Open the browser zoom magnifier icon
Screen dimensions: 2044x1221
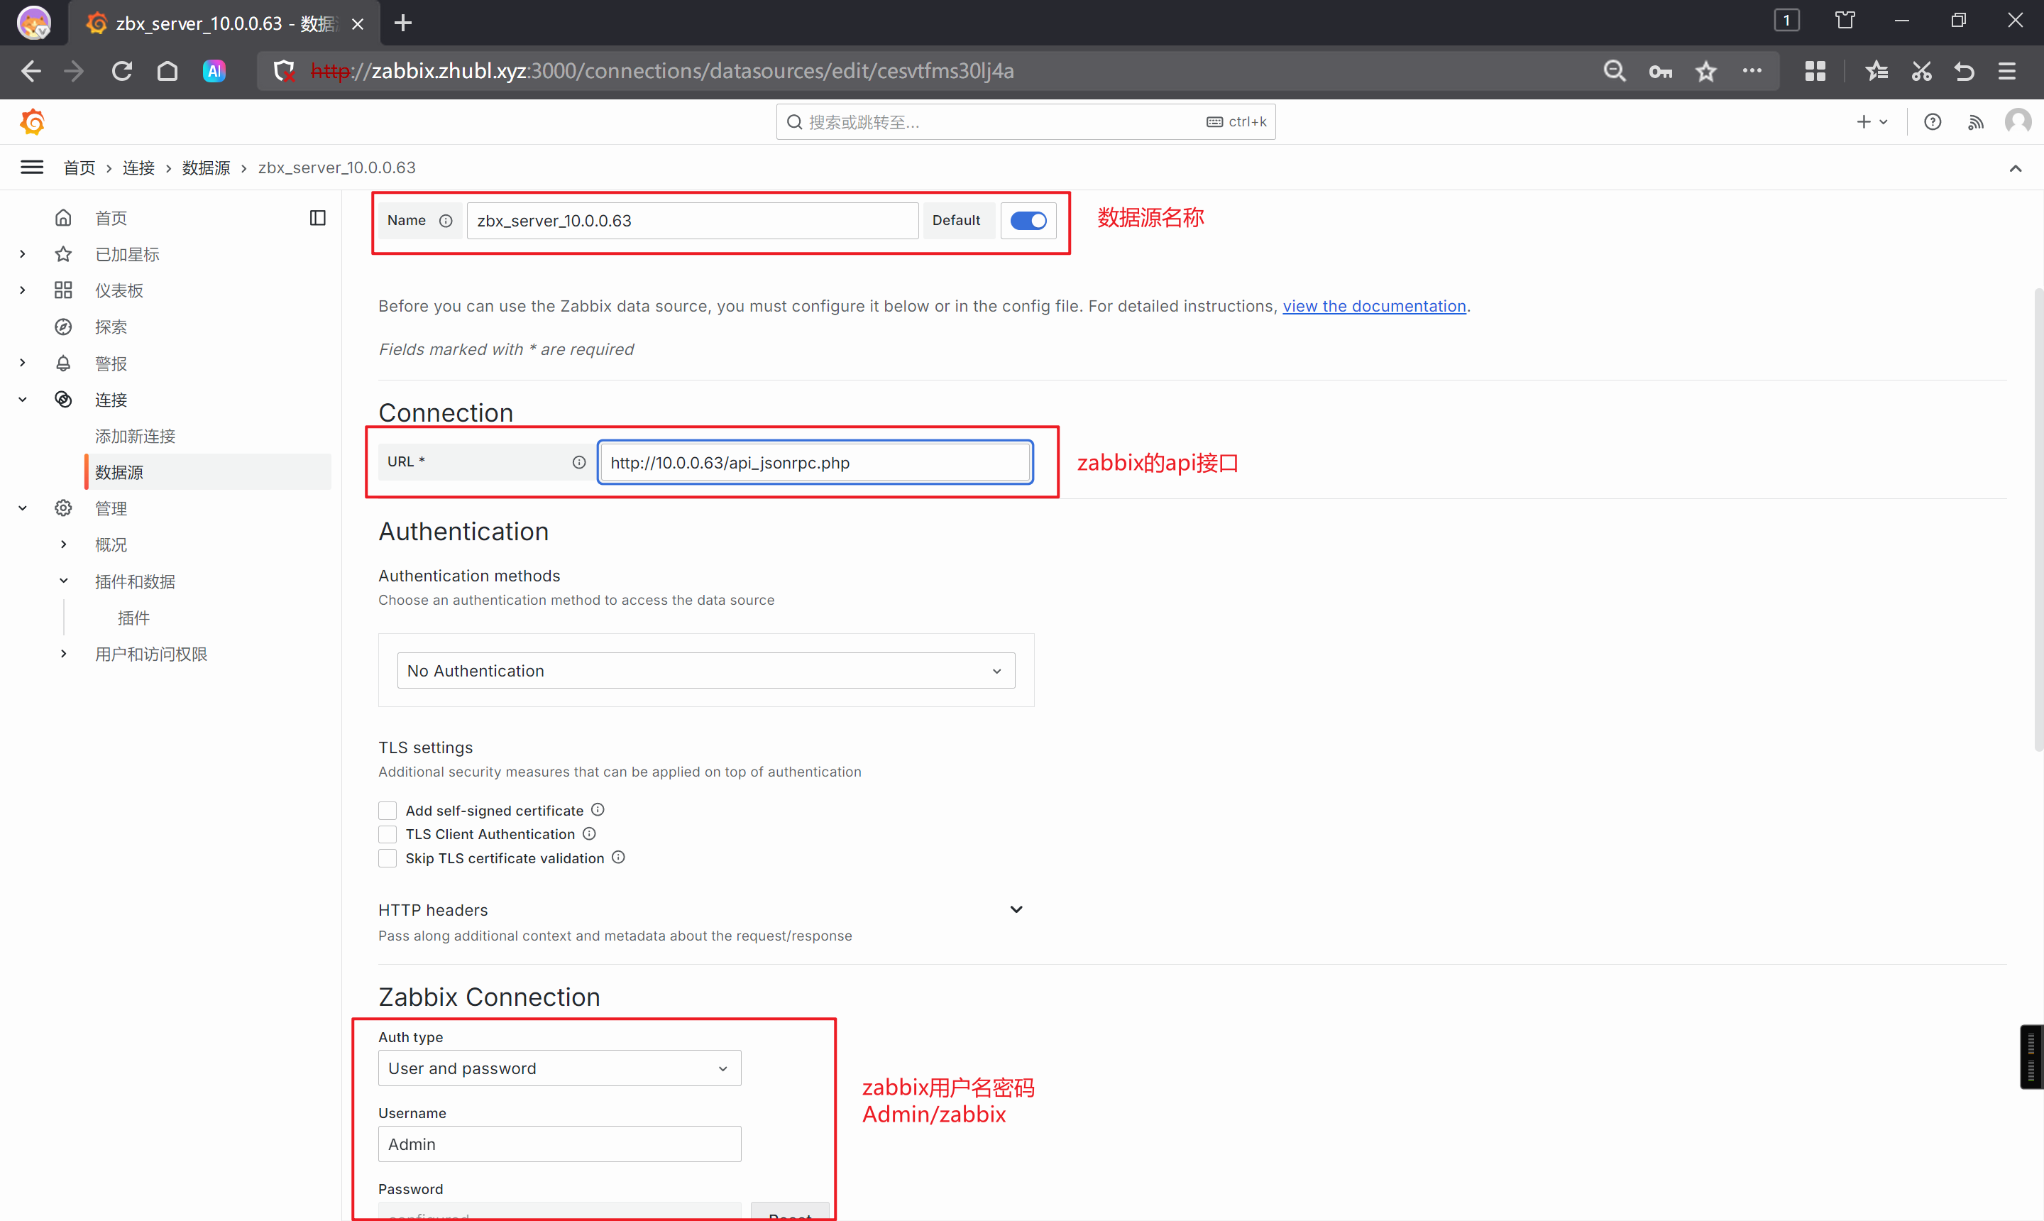tap(1615, 72)
